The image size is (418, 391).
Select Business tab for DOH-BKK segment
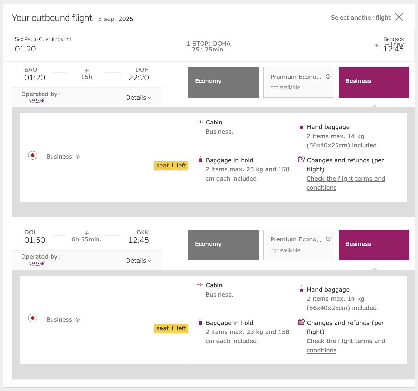pos(374,245)
